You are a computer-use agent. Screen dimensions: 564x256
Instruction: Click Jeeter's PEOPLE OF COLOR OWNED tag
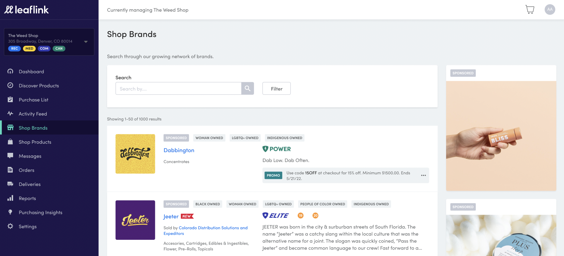[x=323, y=204]
